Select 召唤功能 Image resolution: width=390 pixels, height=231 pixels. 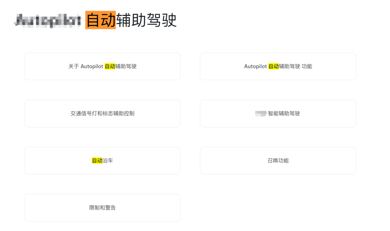click(x=277, y=160)
